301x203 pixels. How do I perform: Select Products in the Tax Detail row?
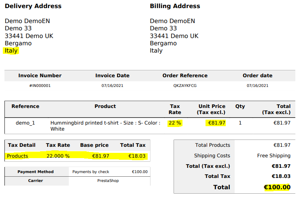(x=17, y=156)
